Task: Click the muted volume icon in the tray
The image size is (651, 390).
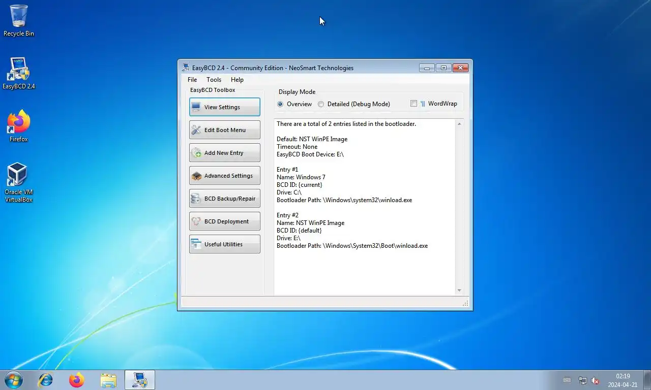Action: [x=595, y=380]
